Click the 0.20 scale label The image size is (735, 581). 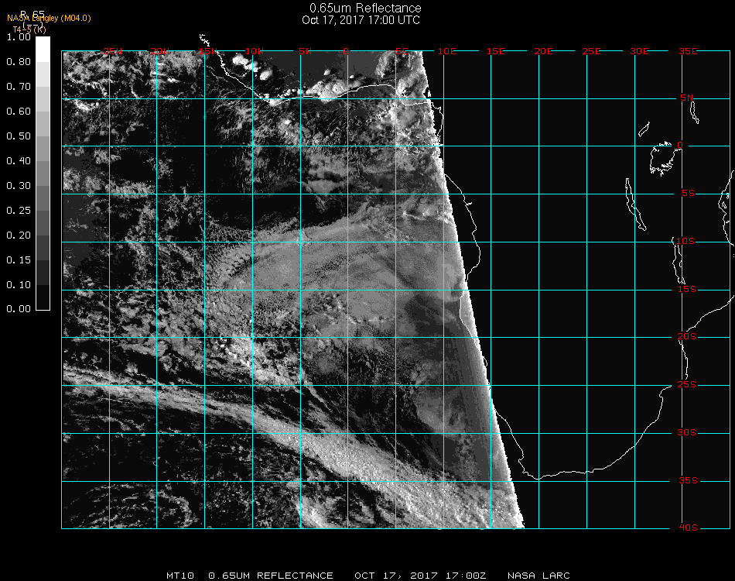19,235
